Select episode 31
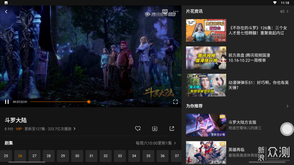The width and height of the screenshot is (294, 165). [91, 156]
